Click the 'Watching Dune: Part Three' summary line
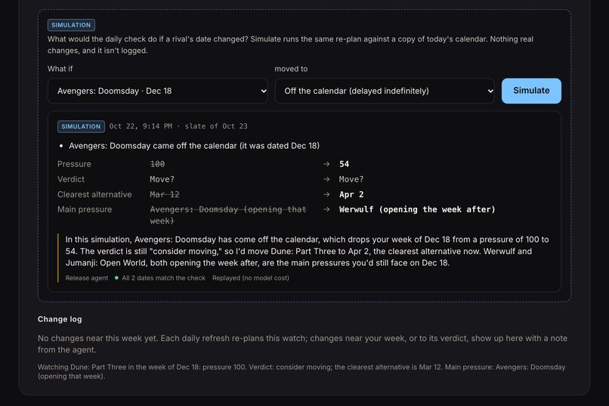Viewport: 609px width, 406px height. (x=301, y=371)
